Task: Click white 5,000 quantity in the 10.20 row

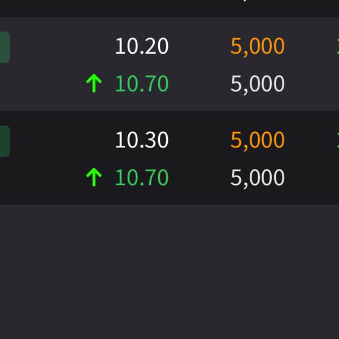Action: 257,84
